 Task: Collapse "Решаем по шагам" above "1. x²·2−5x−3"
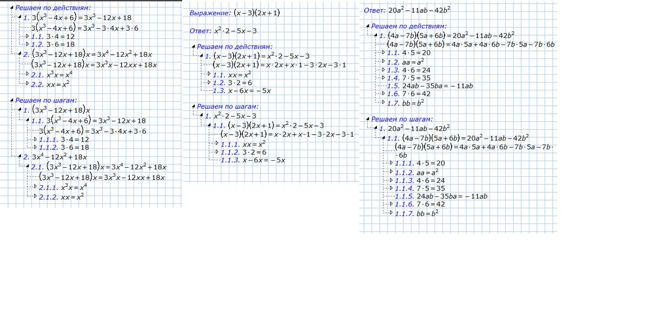click(x=194, y=107)
